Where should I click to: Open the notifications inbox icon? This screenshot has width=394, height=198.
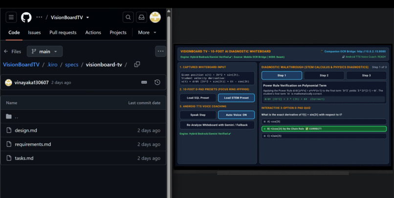(141, 17)
